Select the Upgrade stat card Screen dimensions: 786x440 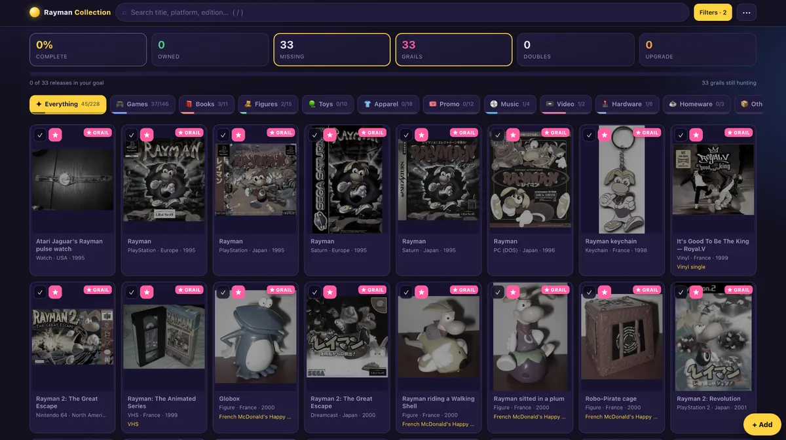point(698,50)
